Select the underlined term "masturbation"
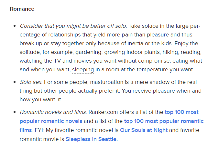This screenshot has height=151, width=207. [106, 82]
